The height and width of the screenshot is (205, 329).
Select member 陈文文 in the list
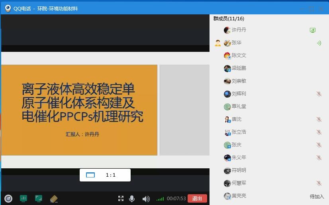[239, 55]
